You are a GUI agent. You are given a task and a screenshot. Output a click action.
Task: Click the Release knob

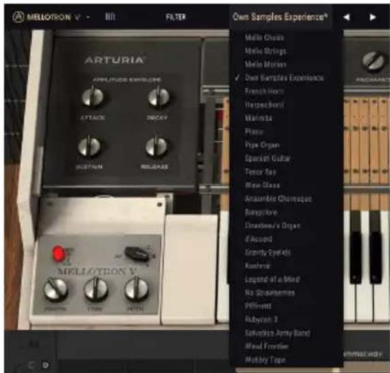(x=156, y=147)
